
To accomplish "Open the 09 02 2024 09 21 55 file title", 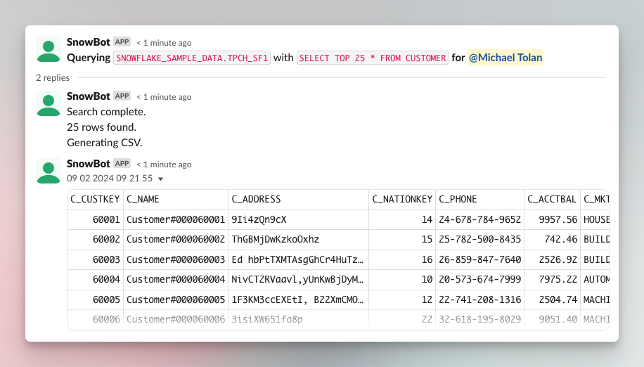I will coord(110,178).
